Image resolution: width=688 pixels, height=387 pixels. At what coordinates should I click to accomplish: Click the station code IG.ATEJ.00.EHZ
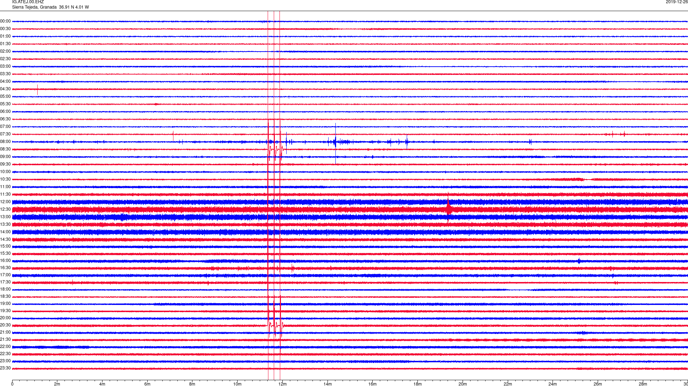click(28, 2)
